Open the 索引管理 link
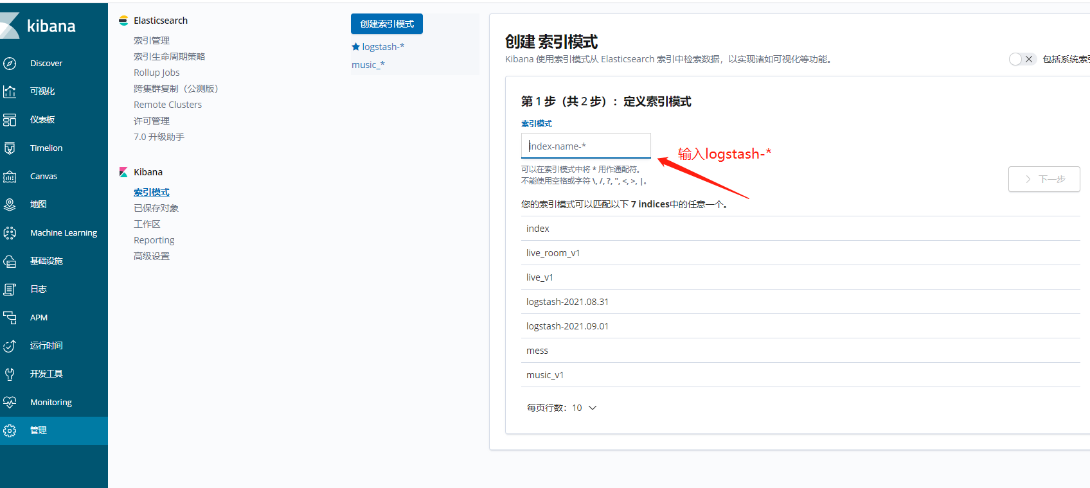 click(152, 40)
